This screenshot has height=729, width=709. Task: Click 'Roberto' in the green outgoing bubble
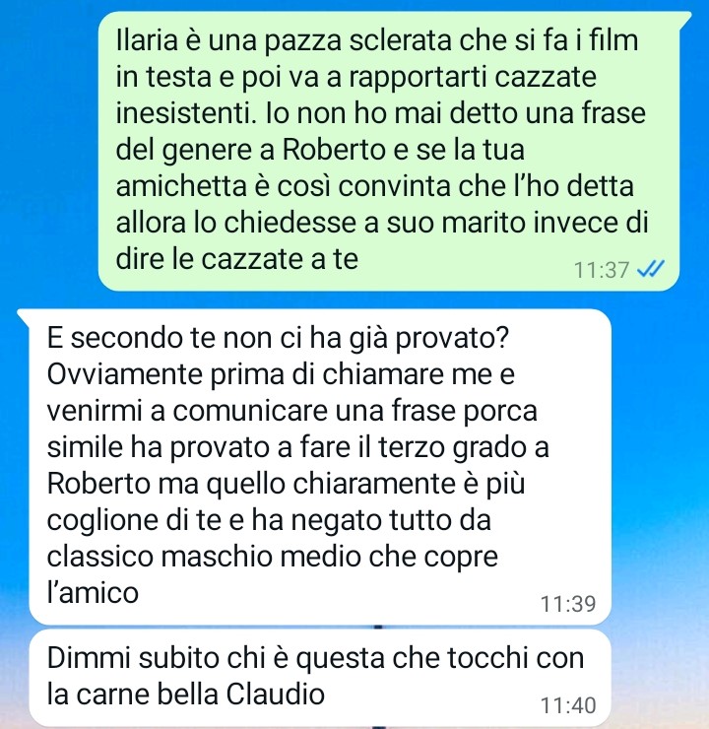(334, 150)
